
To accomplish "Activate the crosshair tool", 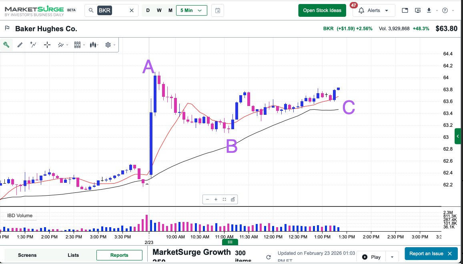I will coord(47,44).
